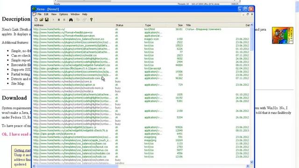Image resolution: width=299 pixels, height=168 pixels.
Task: Click the text/javascript type cell
Action: pyautogui.click(x=153, y=69)
